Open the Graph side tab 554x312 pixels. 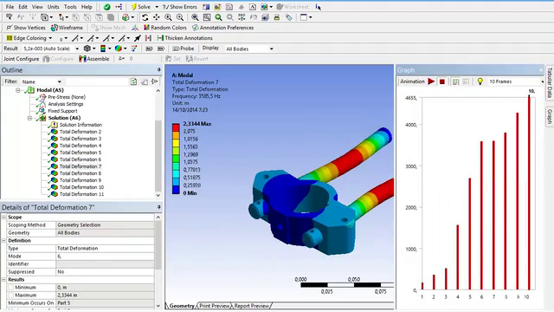click(x=550, y=116)
